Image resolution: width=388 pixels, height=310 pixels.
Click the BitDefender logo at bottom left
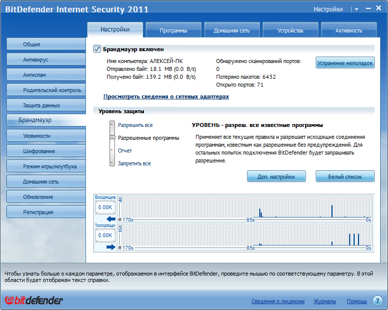[x=34, y=300]
